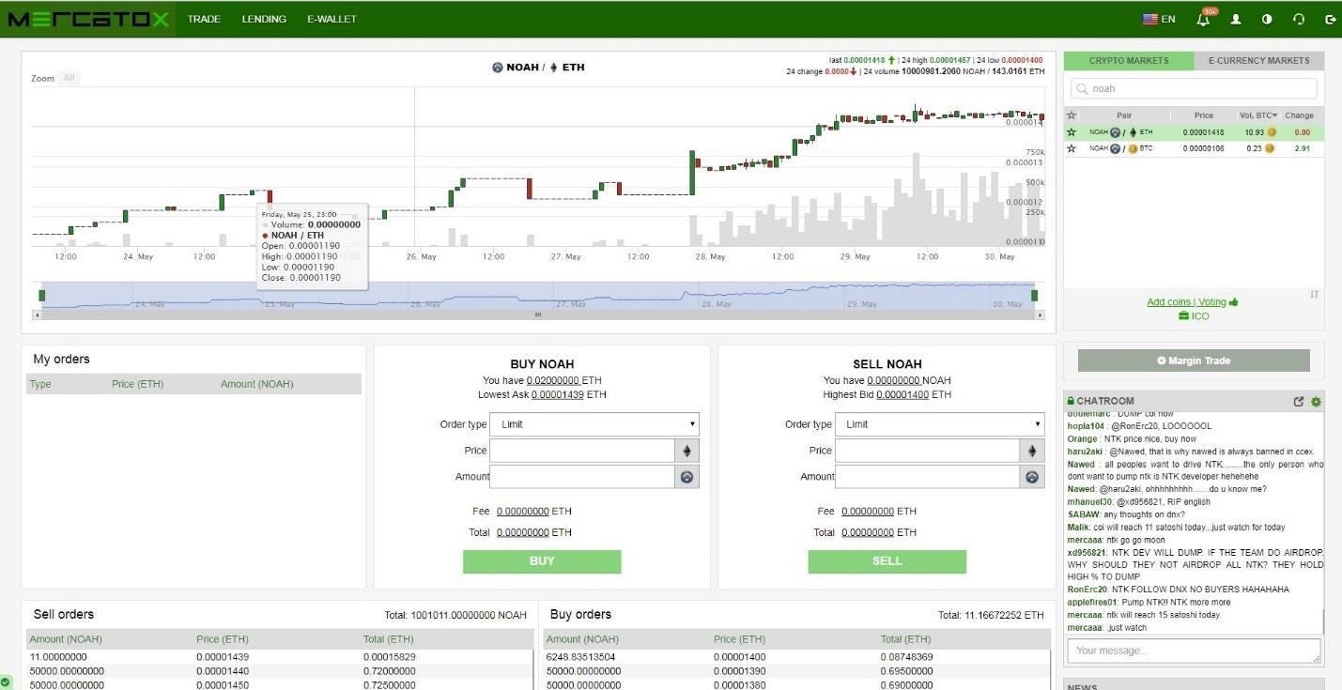Click the NOAH coin icon in chart title

[x=497, y=68]
